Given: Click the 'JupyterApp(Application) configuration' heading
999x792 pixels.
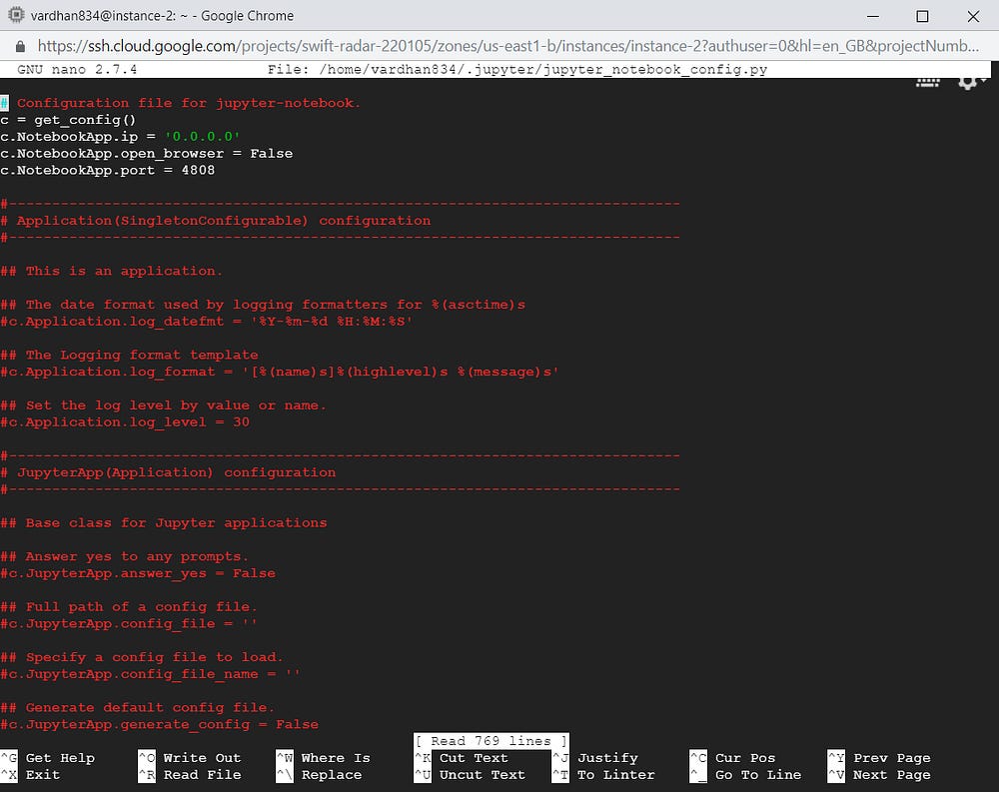Looking at the screenshot, I should point(177,472).
